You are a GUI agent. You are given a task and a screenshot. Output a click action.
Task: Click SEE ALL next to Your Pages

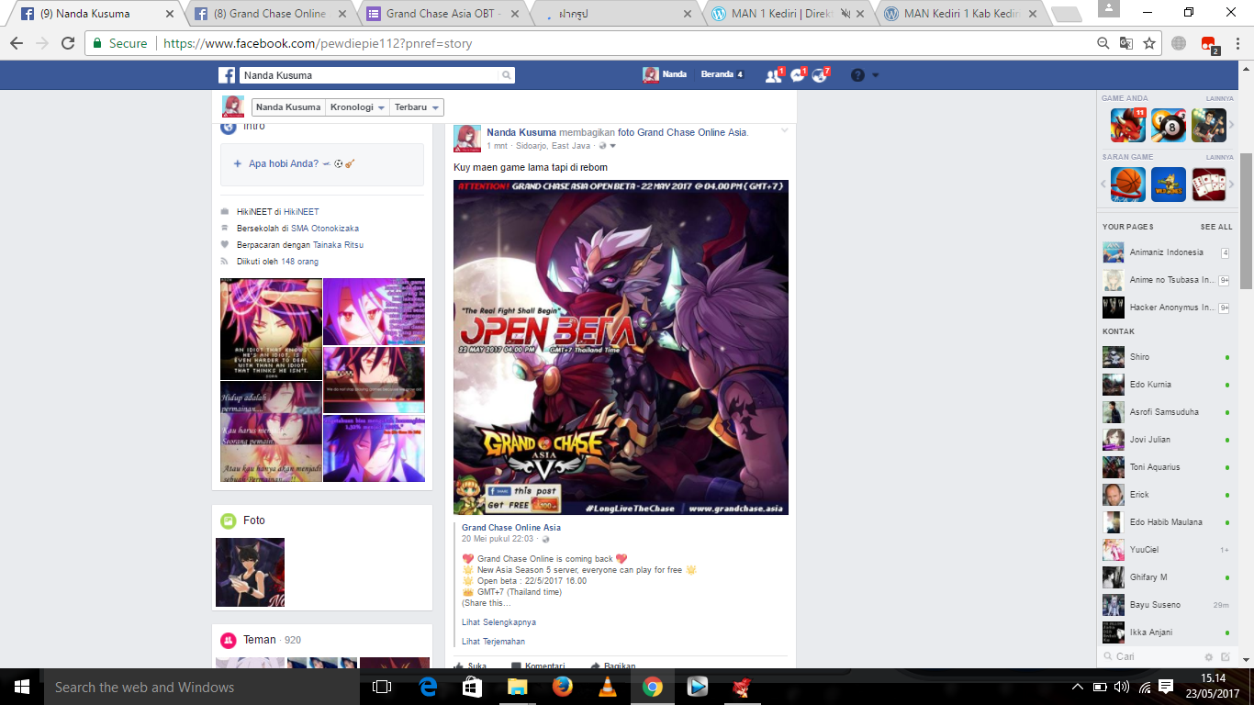pyautogui.click(x=1216, y=227)
